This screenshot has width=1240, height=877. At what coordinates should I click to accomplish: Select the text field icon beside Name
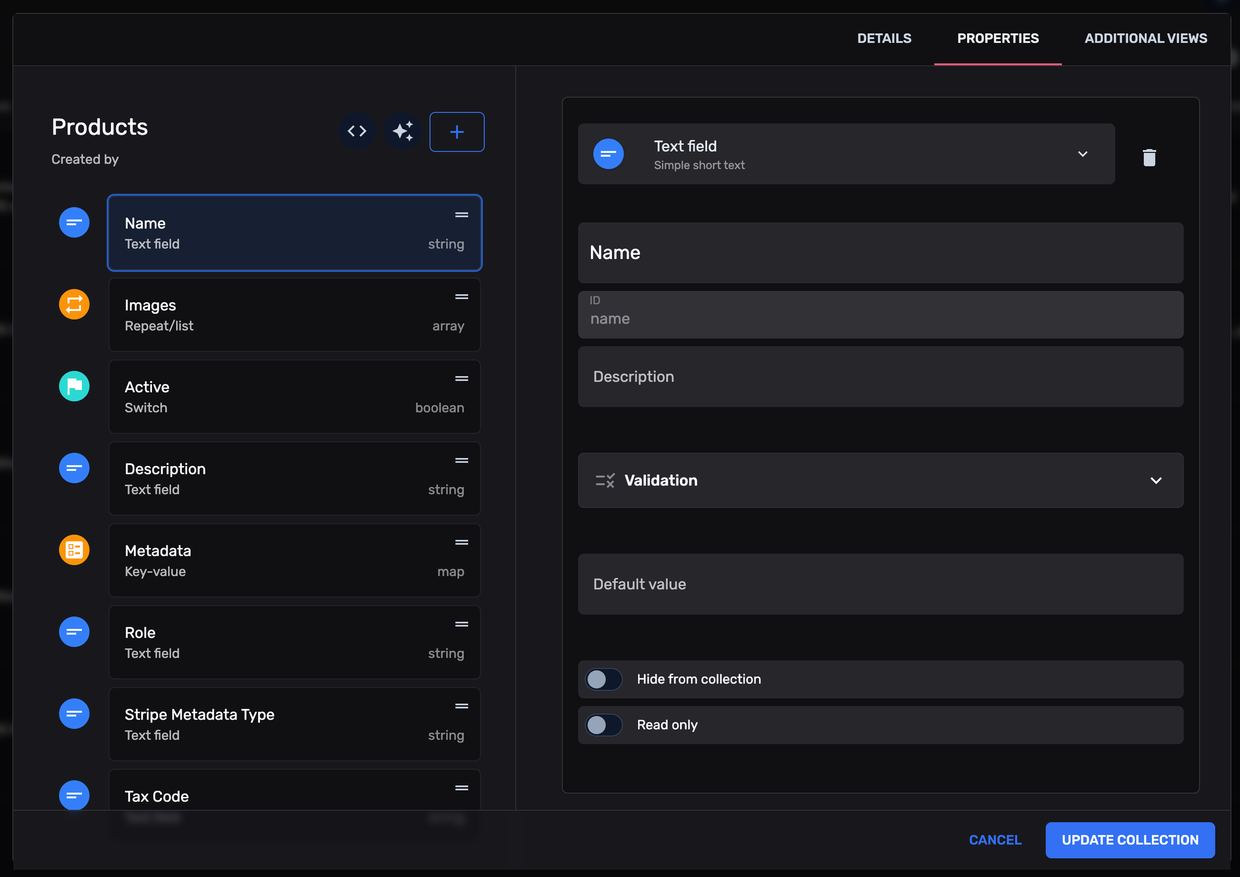74,222
